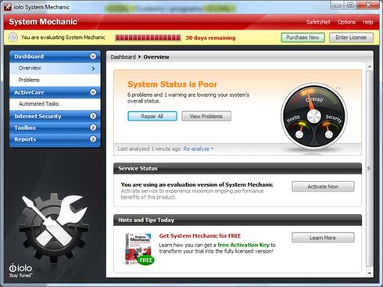
Task: Click the clock icon in evaluation bar
Action: click(13, 38)
